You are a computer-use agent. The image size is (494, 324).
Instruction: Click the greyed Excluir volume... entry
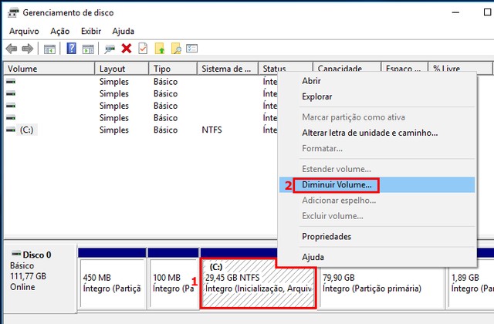[x=377, y=216]
